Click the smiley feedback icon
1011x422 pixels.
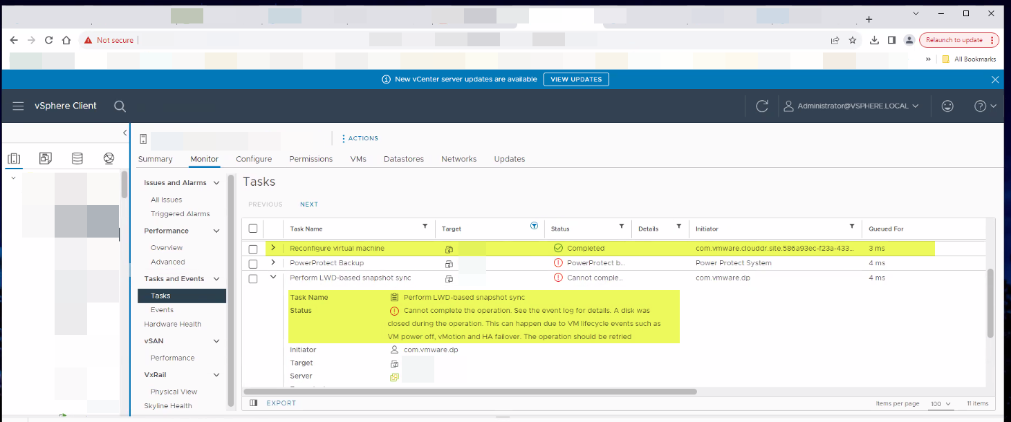click(x=947, y=106)
